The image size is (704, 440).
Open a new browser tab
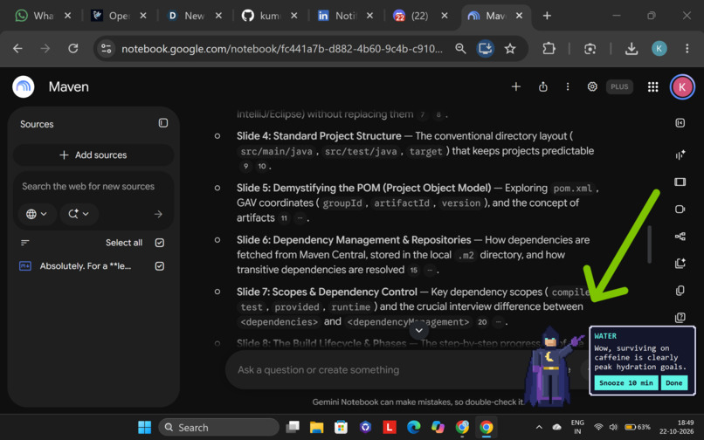click(x=547, y=16)
